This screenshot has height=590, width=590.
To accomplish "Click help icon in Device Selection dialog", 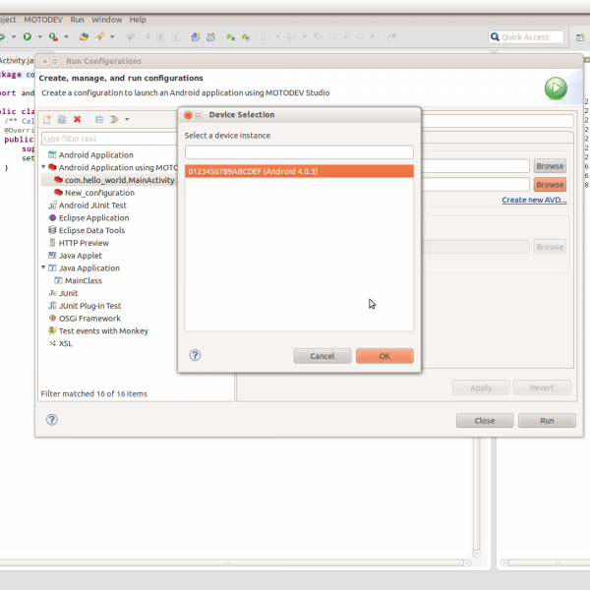I will coord(195,355).
